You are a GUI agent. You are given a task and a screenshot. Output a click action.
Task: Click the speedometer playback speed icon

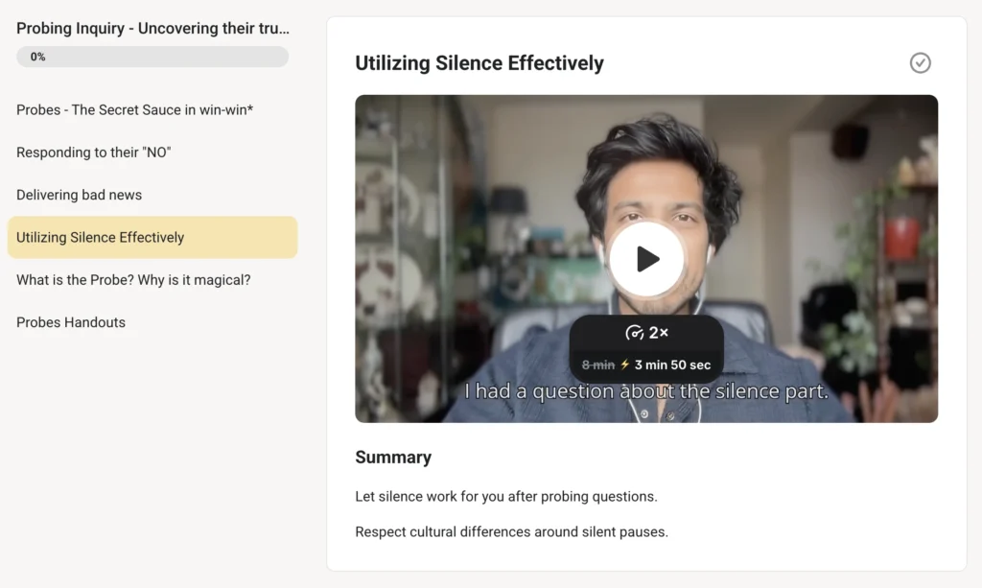[x=634, y=333]
